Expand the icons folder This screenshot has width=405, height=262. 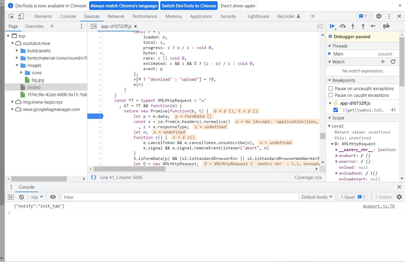[21, 72]
